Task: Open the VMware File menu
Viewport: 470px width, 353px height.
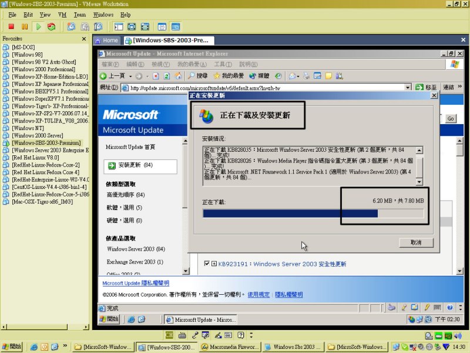Action: click(x=12, y=15)
